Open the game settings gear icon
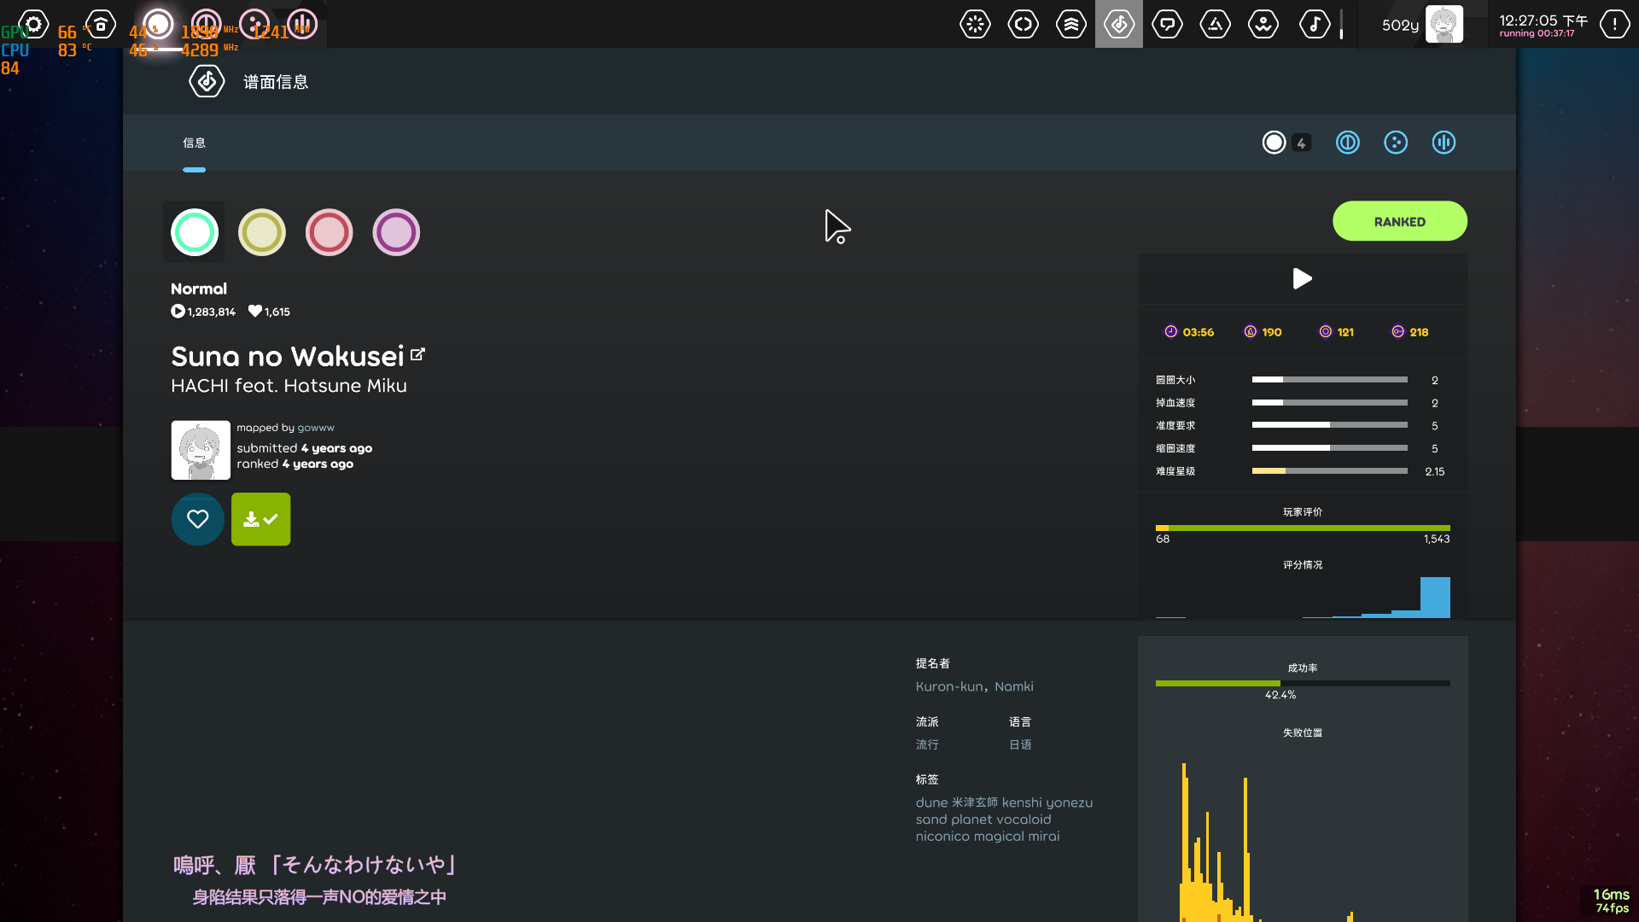 pyautogui.click(x=32, y=24)
